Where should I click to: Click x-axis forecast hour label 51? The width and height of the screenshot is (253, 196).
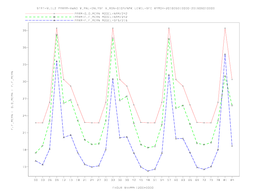pos(155,180)
